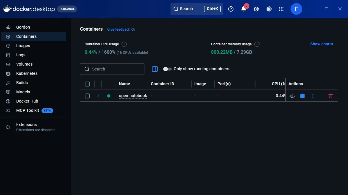Click the PERSONAL plan badge
The height and width of the screenshot is (195, 348).
67,9
